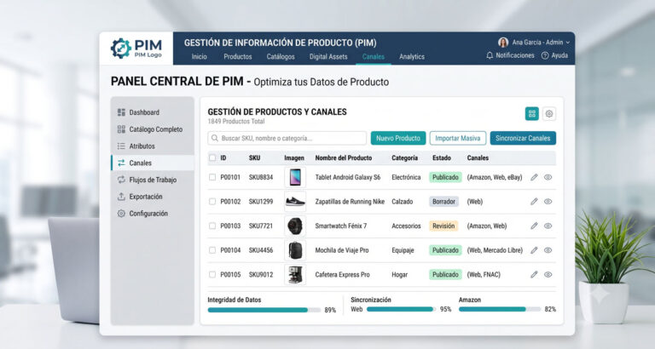
Task: Click the Integridad de Datos progress bar
Action: click(264, 310)
